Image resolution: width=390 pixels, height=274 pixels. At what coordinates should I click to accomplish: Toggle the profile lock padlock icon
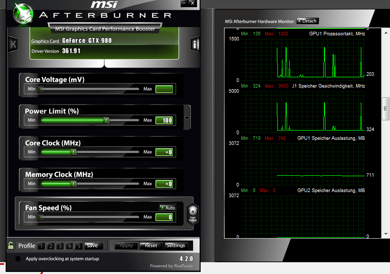coord(11,245)
